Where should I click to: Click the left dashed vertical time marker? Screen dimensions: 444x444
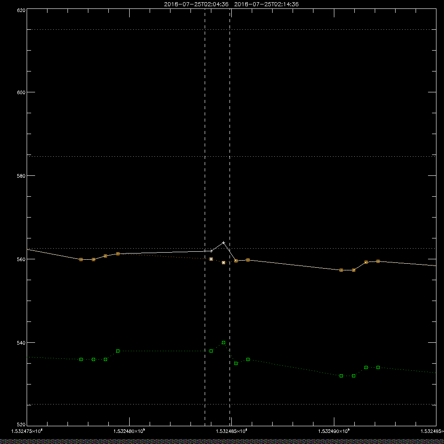pyautogui.click(x=205, y=217)
